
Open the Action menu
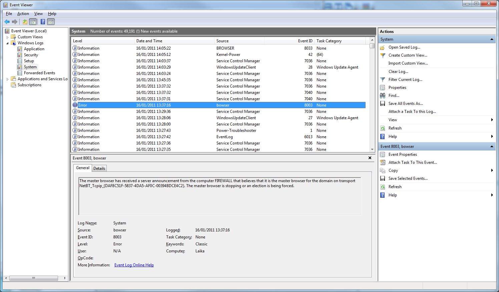[x=23, y=14]
